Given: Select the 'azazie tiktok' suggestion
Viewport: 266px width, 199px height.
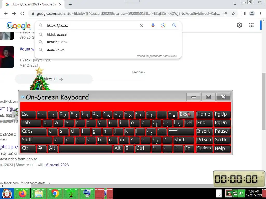Looking at the screenshot, I should (108, 42).
